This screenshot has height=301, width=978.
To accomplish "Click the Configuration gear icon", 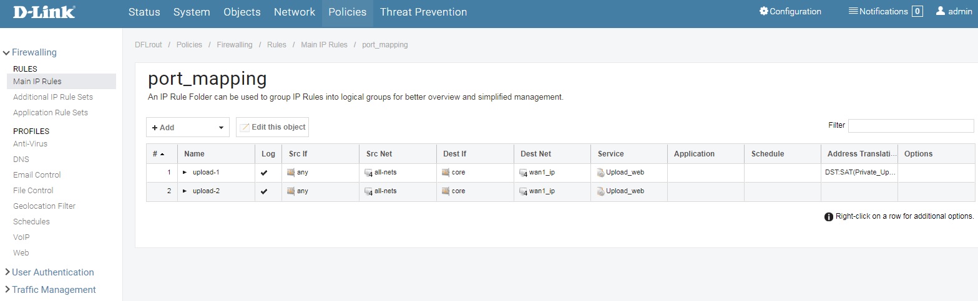I will [763, 11].
